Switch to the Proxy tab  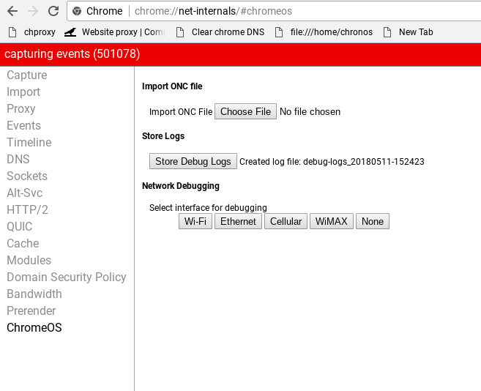point(21,108)
